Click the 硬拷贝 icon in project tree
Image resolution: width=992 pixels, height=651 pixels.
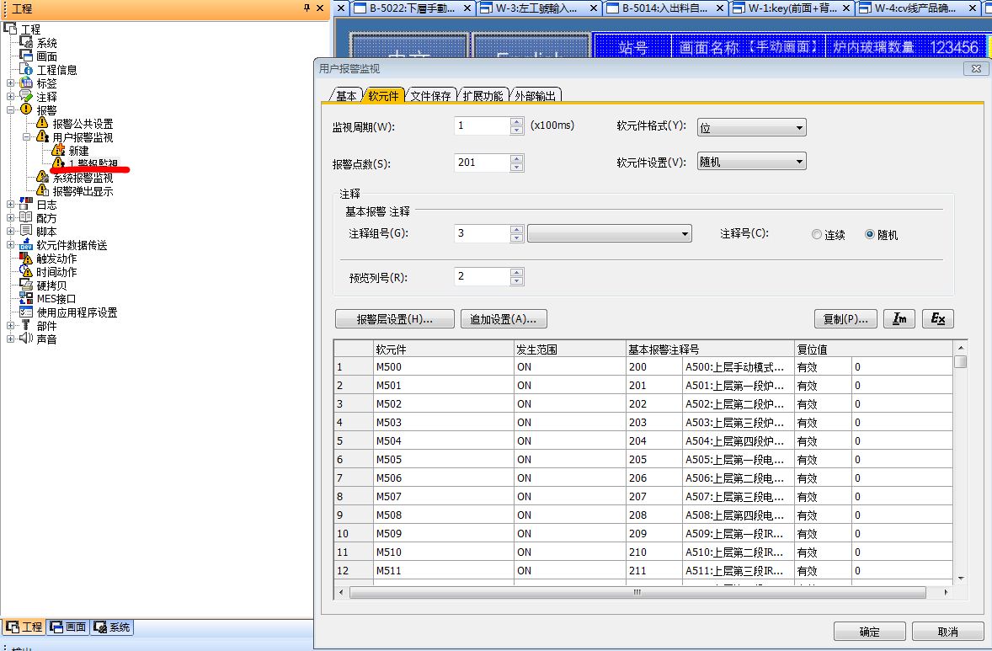pos(26,285)
